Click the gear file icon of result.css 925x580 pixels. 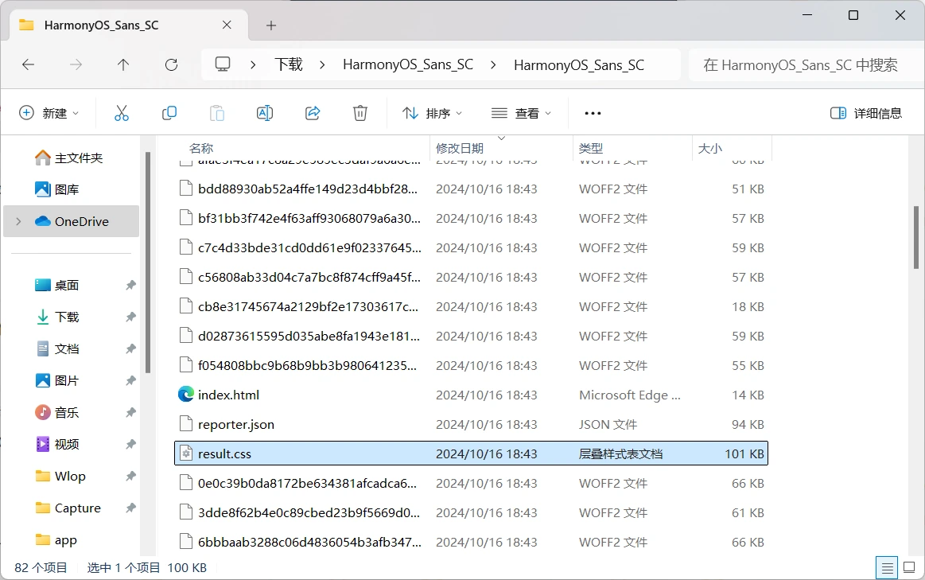click(x=186, y=453)
